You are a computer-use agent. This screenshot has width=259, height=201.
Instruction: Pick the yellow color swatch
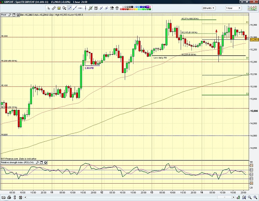pyautogui.click(x=137, y=9)
